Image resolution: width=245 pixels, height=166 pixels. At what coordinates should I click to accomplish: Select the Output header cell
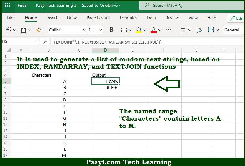pos(105,75)
